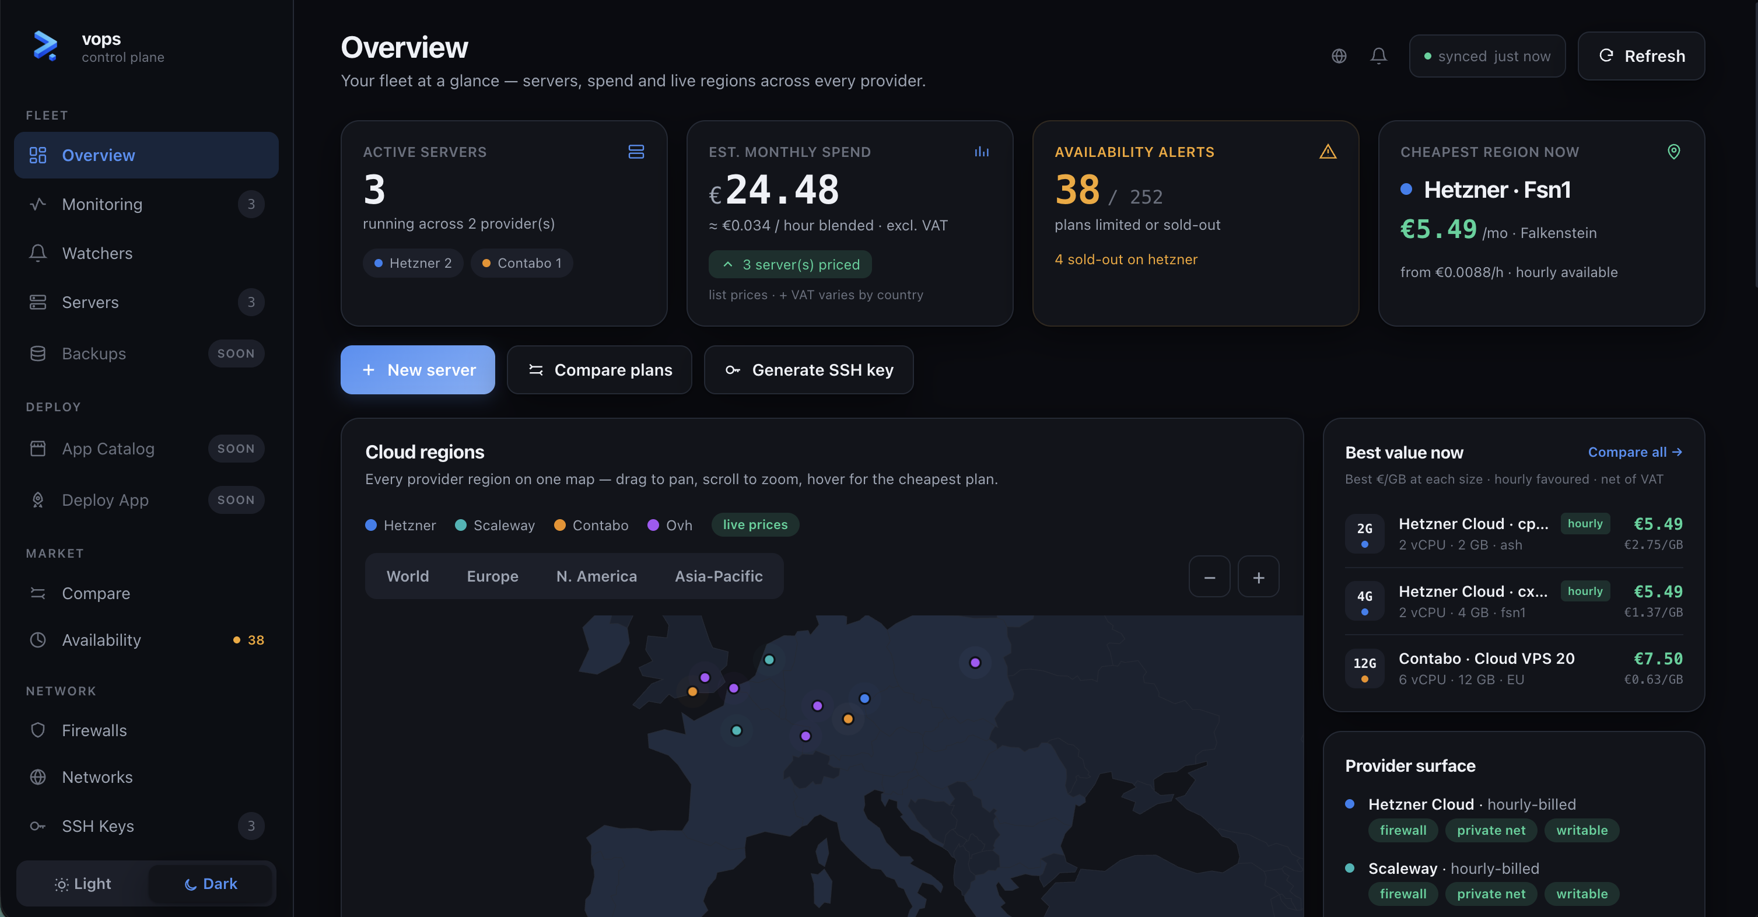Screen dimensions: 1758x917
Task: Click the private net tag under Hetzner Cloud
Action: [1491, 830]
